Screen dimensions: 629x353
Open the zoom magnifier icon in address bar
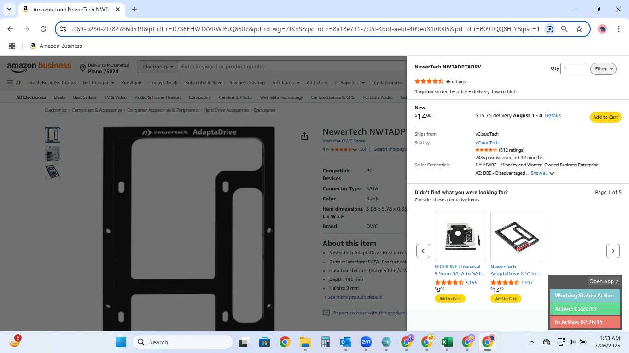(x=565, y=29)
